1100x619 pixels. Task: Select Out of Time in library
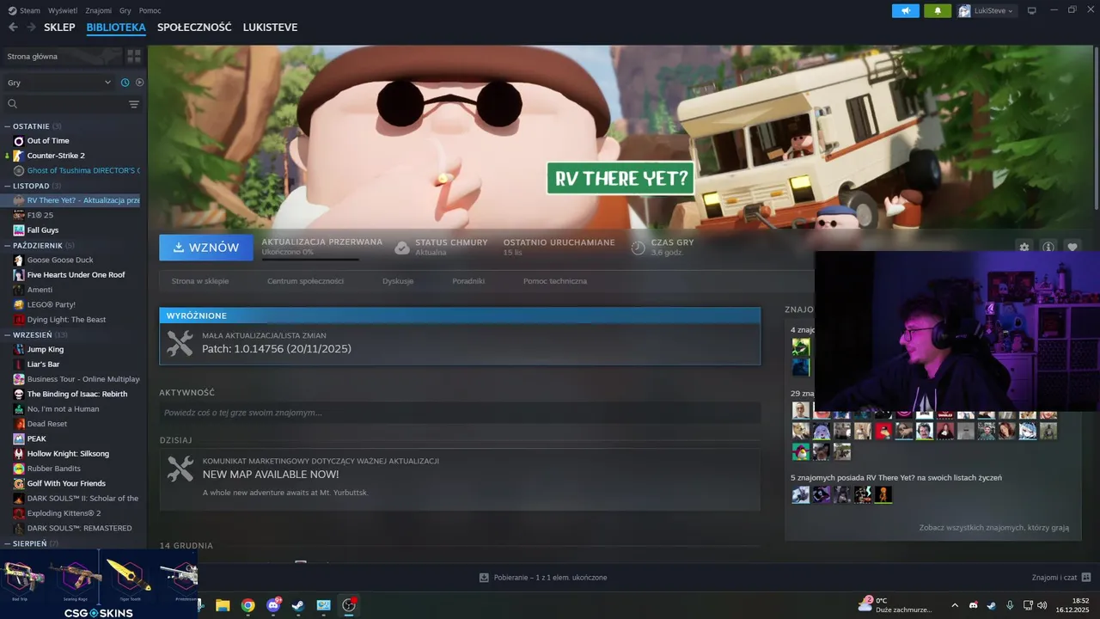point(48,141)
